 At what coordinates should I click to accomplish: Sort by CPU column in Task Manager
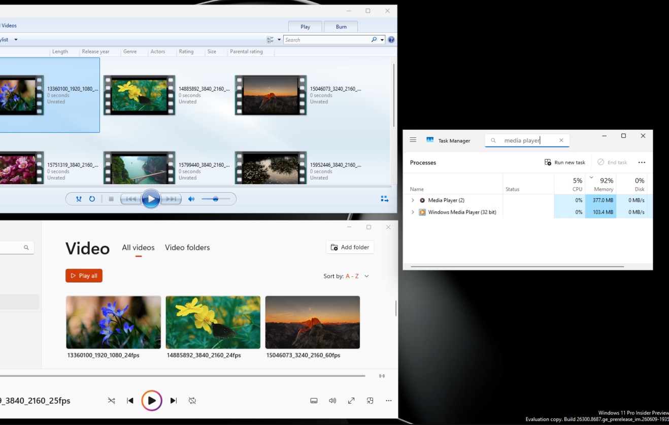[570, 184]
